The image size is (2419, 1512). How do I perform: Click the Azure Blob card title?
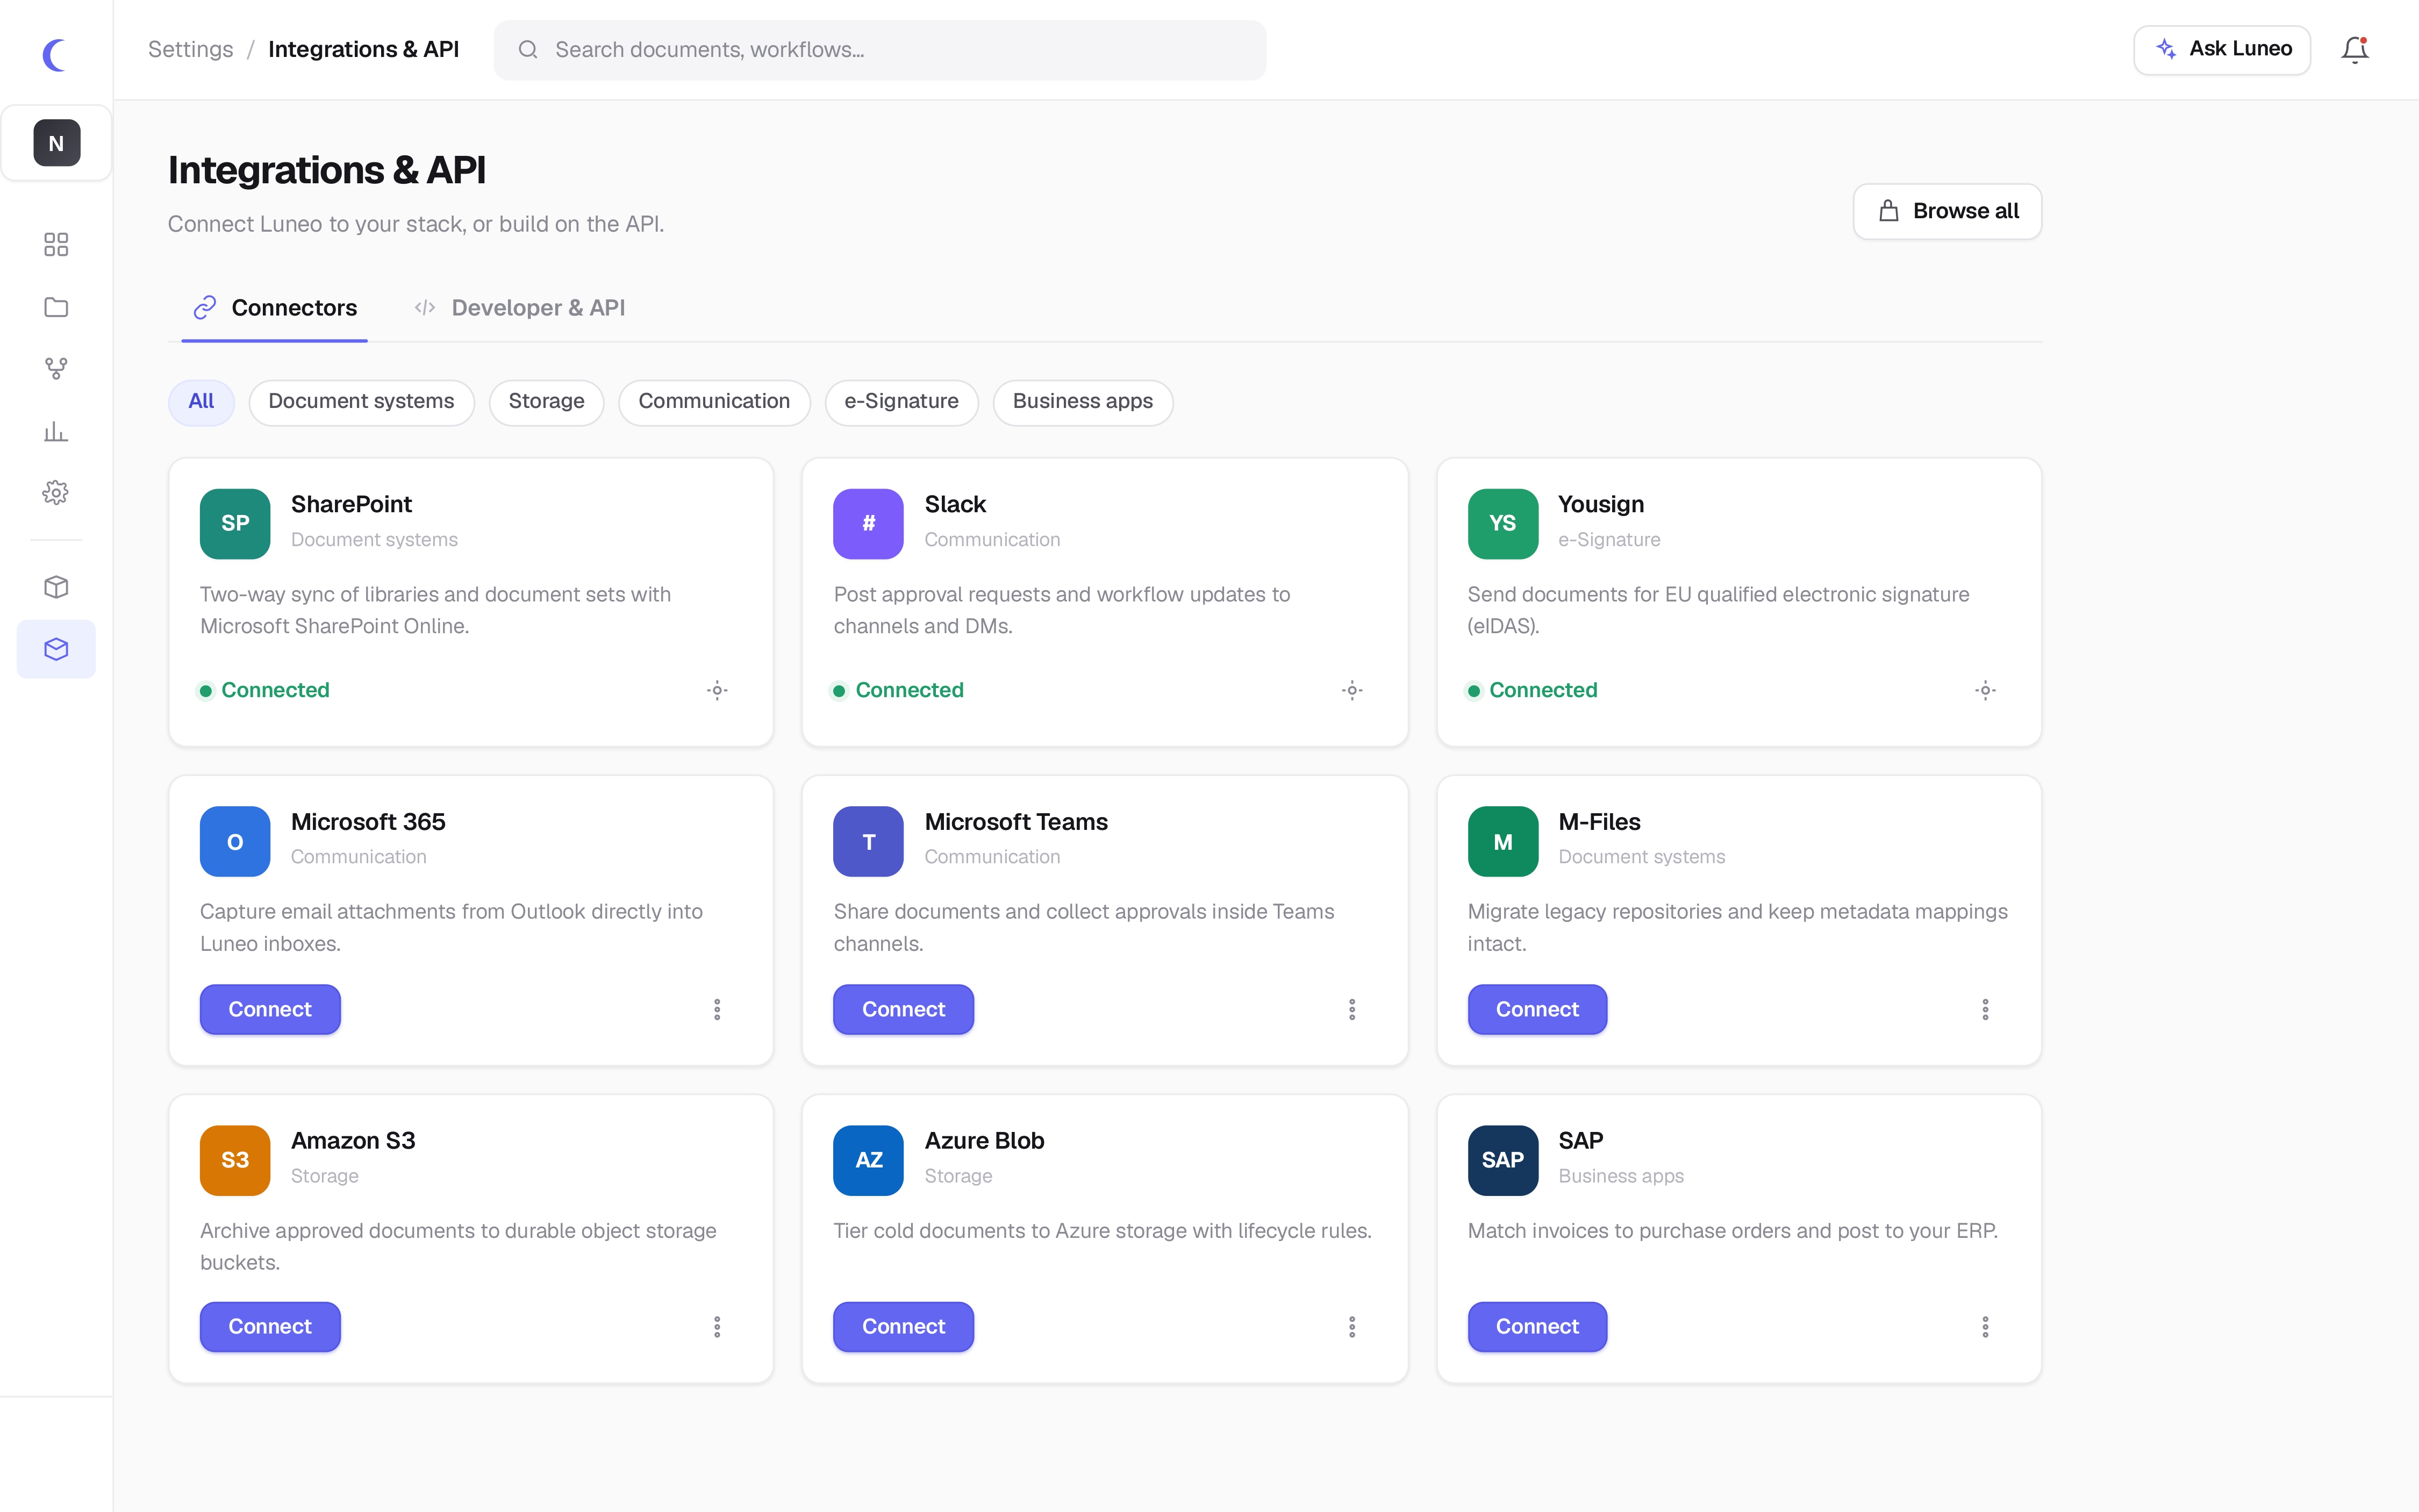click(984, 1141)
